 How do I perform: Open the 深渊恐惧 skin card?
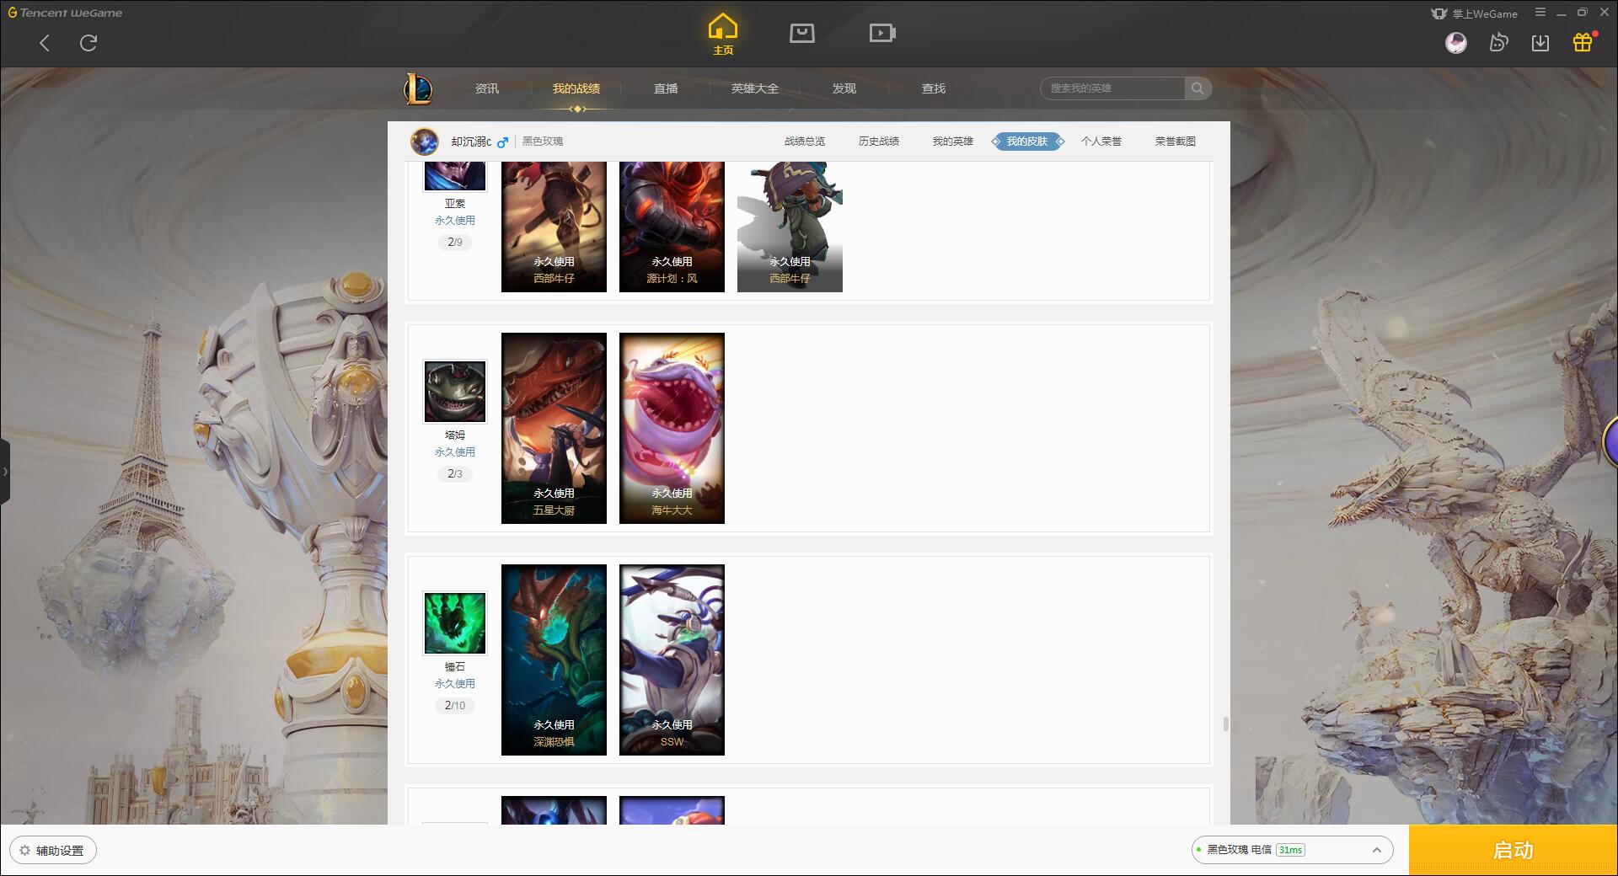554,660
